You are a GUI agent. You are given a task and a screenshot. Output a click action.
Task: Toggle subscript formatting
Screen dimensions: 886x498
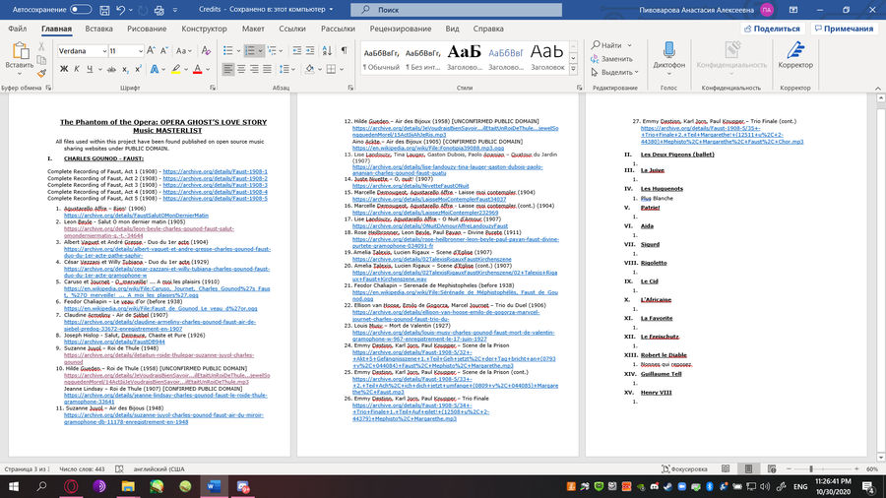tap(125, 69)
